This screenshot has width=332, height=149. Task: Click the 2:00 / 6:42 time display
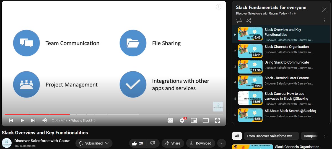[x=60, y=120]
